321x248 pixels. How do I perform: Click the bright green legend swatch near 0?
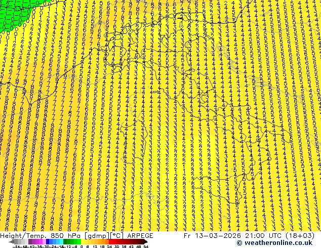coord(79,241)
